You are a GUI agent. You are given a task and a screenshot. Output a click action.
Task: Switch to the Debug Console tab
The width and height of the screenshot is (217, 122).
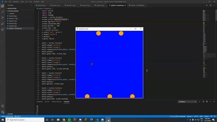coord(57,102)
